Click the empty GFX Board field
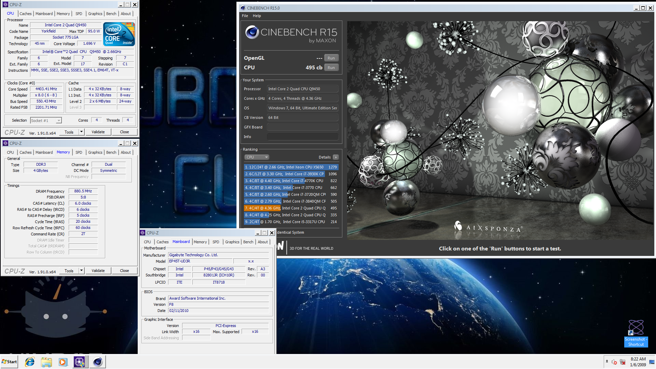 coord(302,127)
